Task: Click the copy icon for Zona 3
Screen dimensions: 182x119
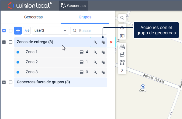Action: [103, 72]
